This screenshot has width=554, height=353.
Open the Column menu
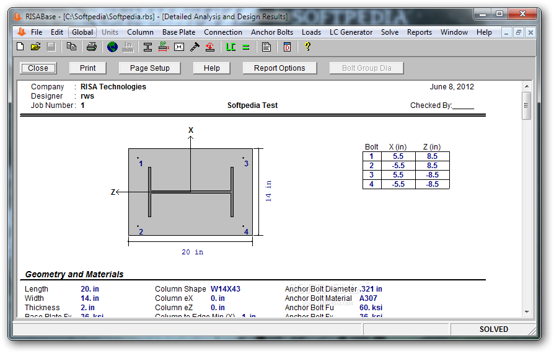(140, 32)
